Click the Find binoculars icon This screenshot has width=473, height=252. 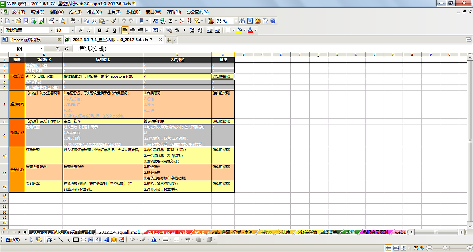point(242,21)
